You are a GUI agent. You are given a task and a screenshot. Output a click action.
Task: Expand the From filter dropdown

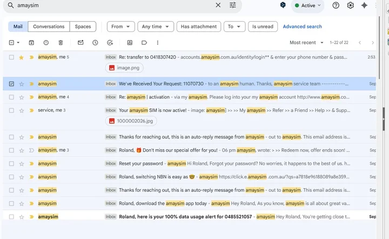(x=120, y=26)
